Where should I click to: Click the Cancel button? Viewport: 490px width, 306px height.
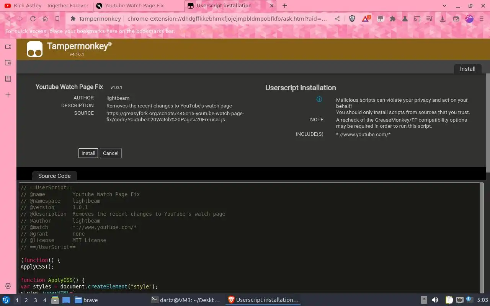[111, 153]
